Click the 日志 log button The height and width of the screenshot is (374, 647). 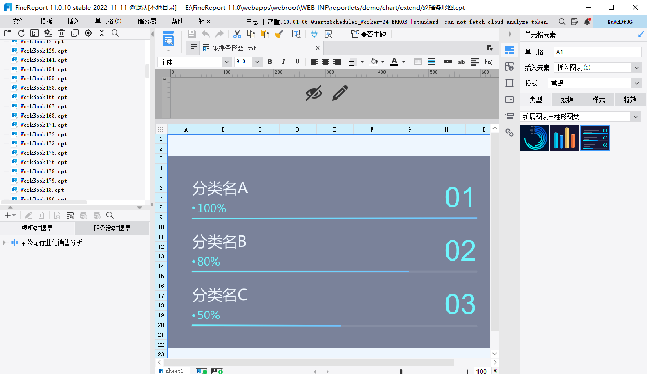252,22
